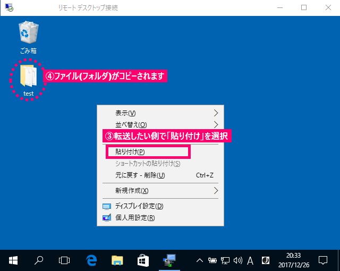Show hidden system tray icons
This screenshot has height=271, width=340.
pos(200,260)
